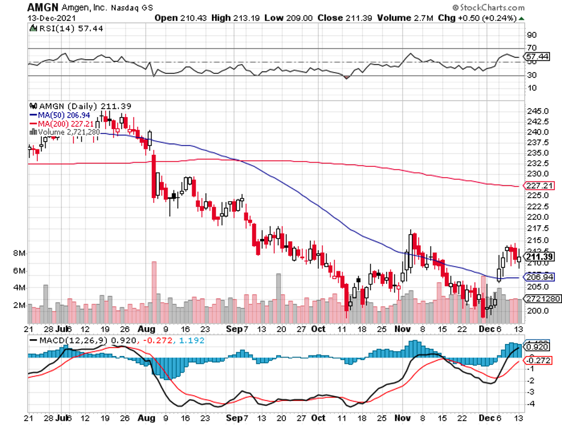
Task: Select the 227.21 red price label
Action: click(538, 186)
